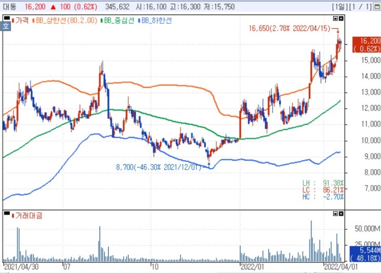Click the 2022/01 date axis label
Image resolution: width=381 pixels, height=273 pixels.
click(x=252, y=267)
